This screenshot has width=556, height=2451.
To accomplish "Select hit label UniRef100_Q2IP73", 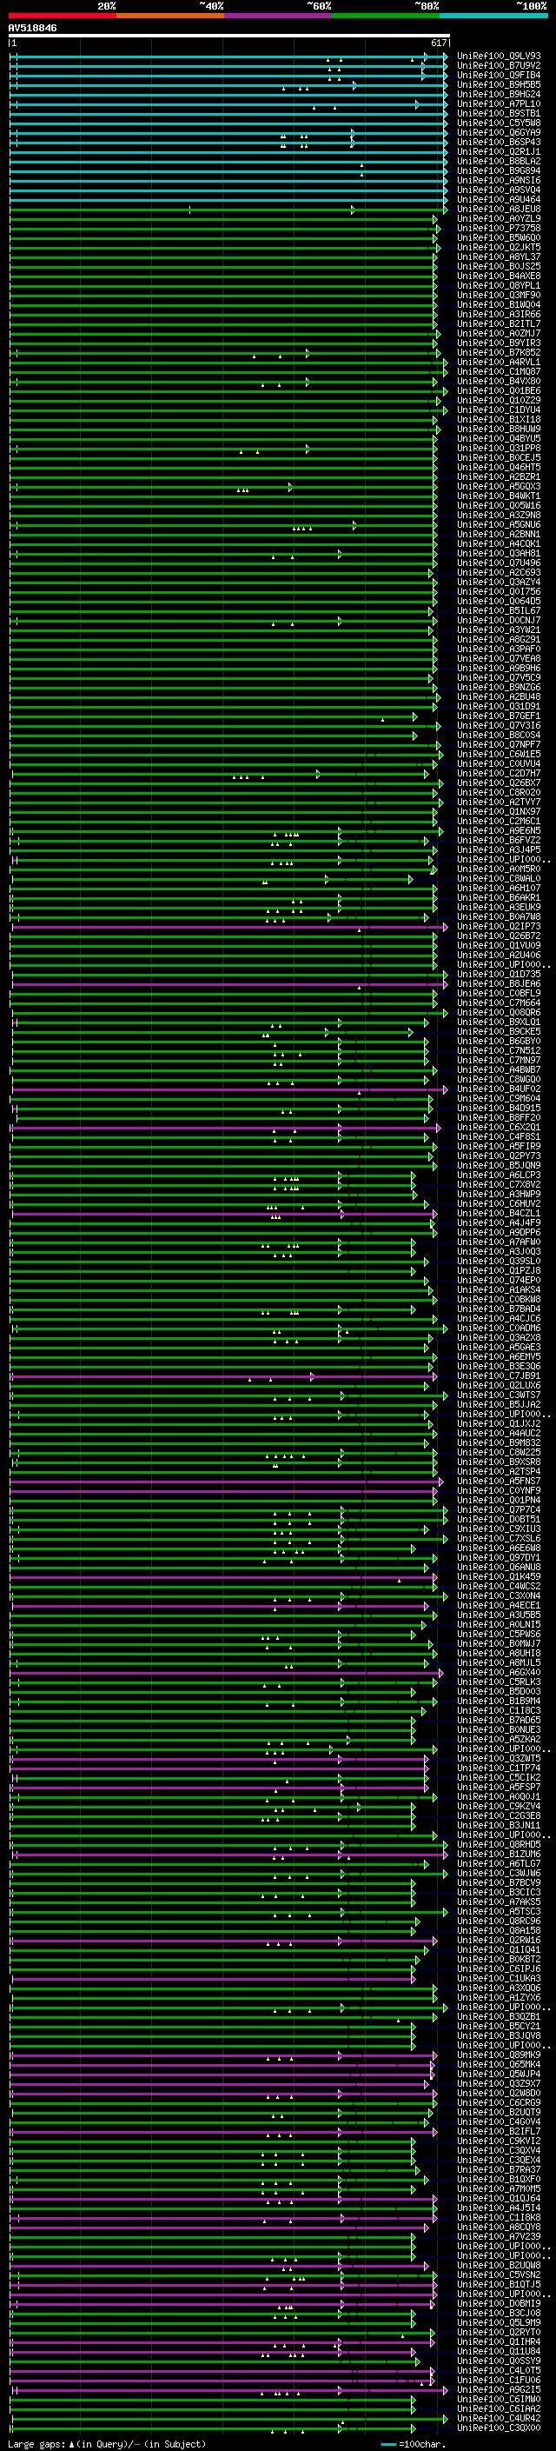I will (x=499, y=926).
